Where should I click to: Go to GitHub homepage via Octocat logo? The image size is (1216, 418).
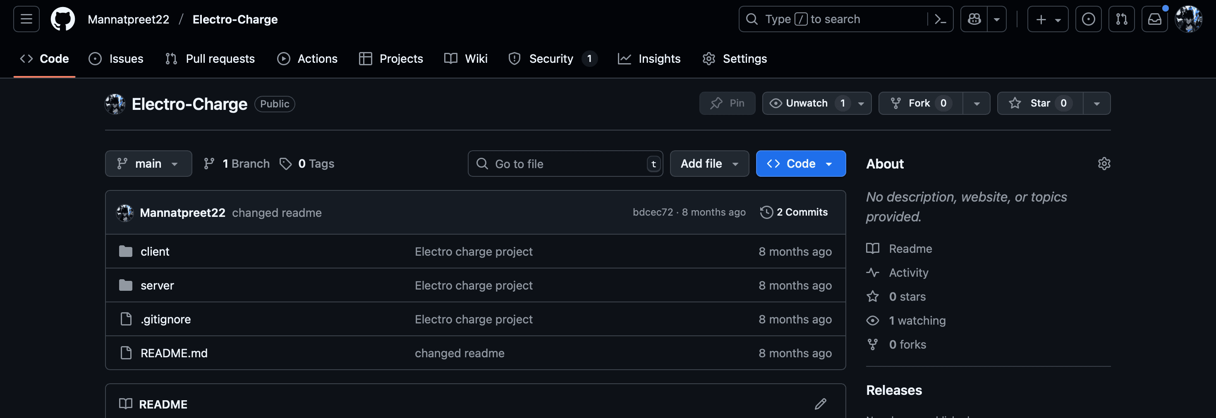[63, 19]
